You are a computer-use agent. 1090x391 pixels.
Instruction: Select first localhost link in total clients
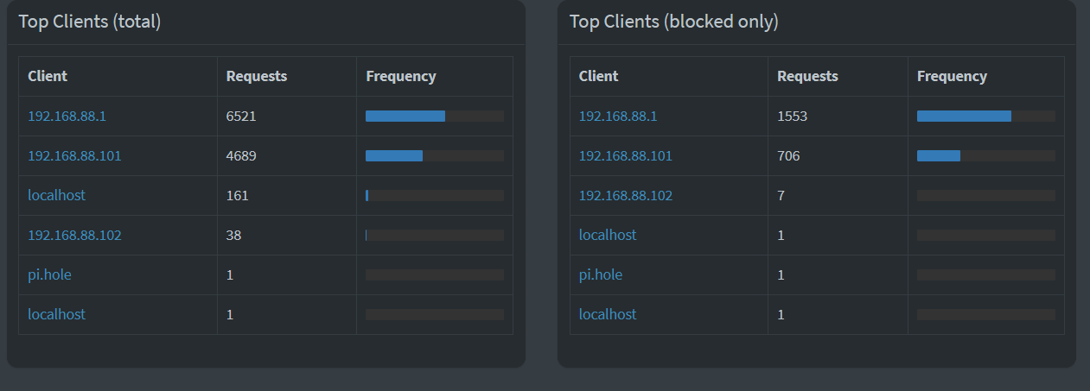(x=56, y=195)
